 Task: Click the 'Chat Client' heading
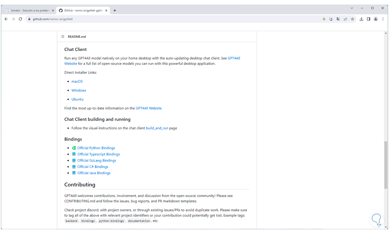76,49
